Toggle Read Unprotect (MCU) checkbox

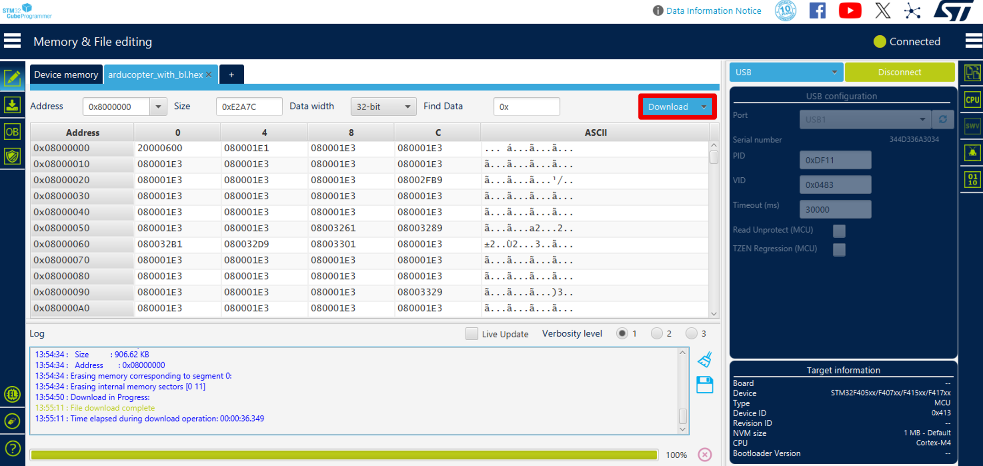[x=839, y=230]
